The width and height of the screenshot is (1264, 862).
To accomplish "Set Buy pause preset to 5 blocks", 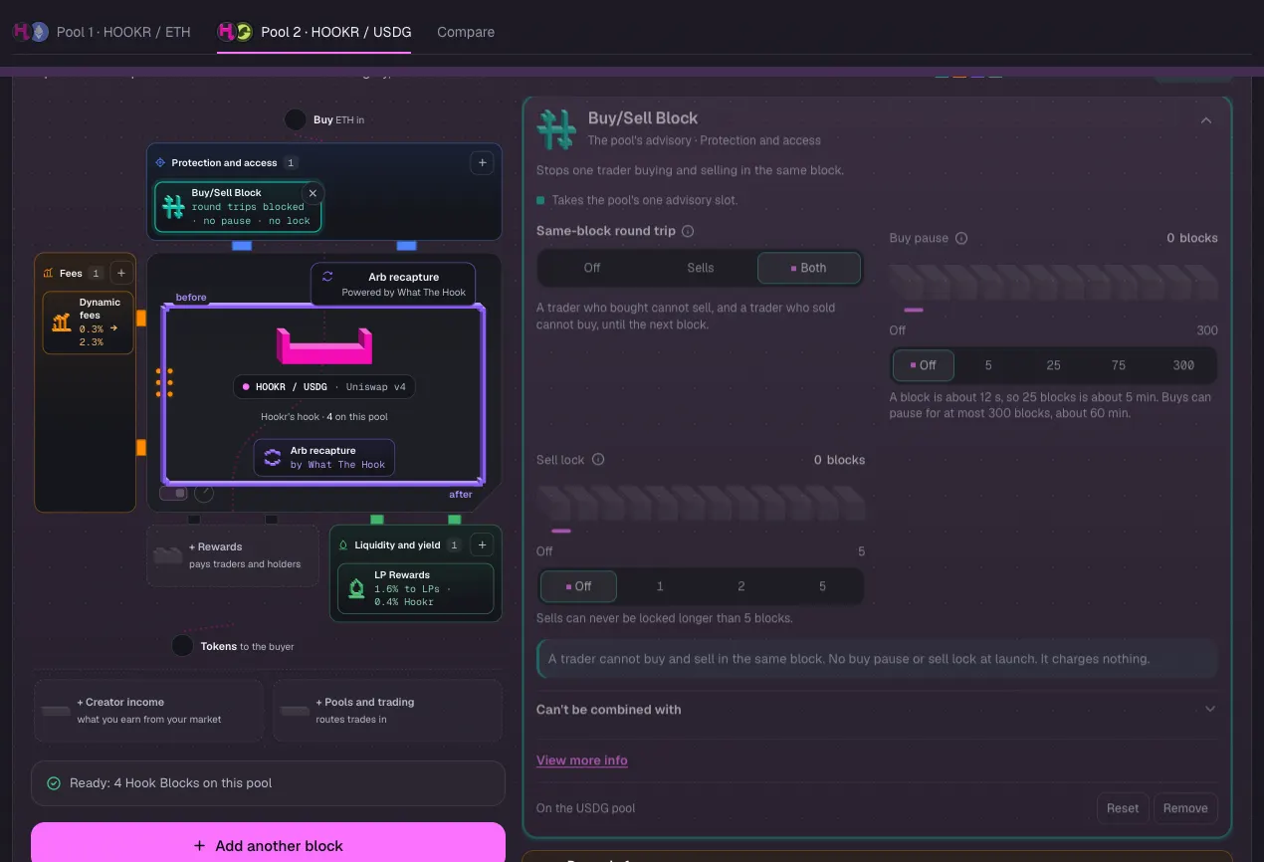I will coord(988,365).
